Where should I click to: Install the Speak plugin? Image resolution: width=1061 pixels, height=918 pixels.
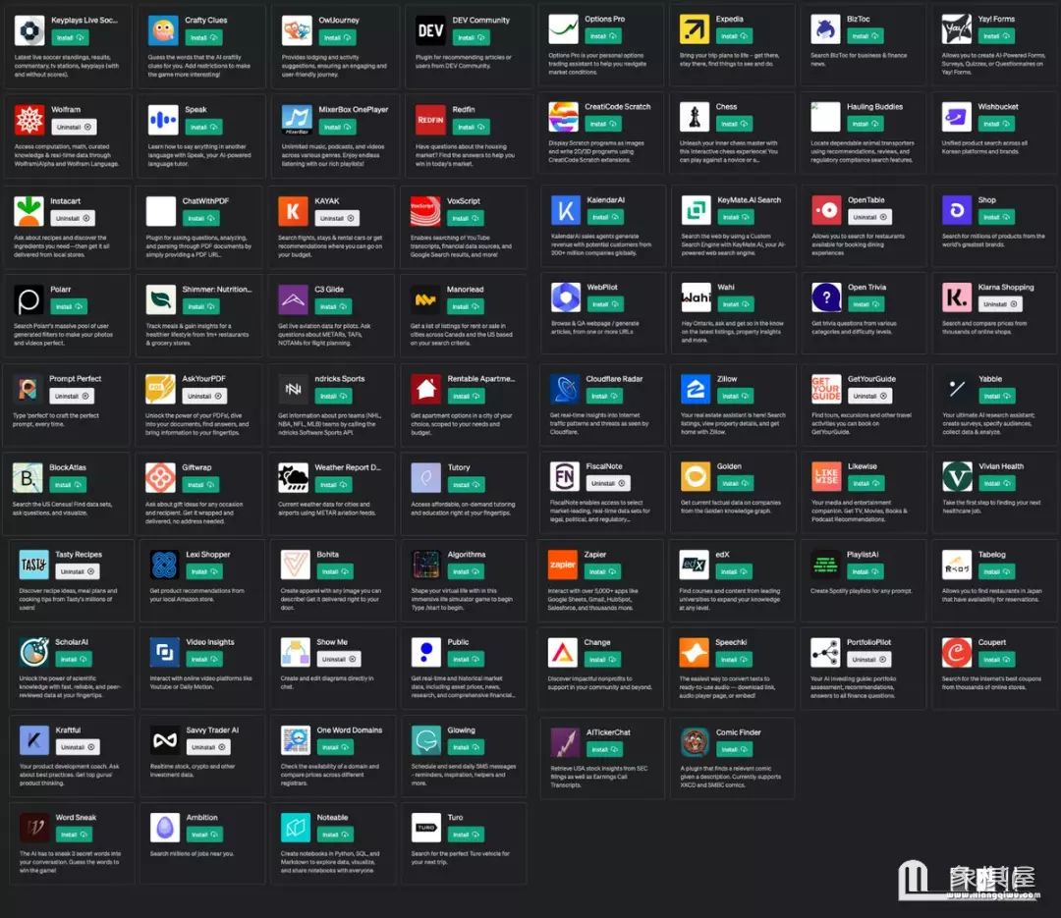tap(201, 127)
